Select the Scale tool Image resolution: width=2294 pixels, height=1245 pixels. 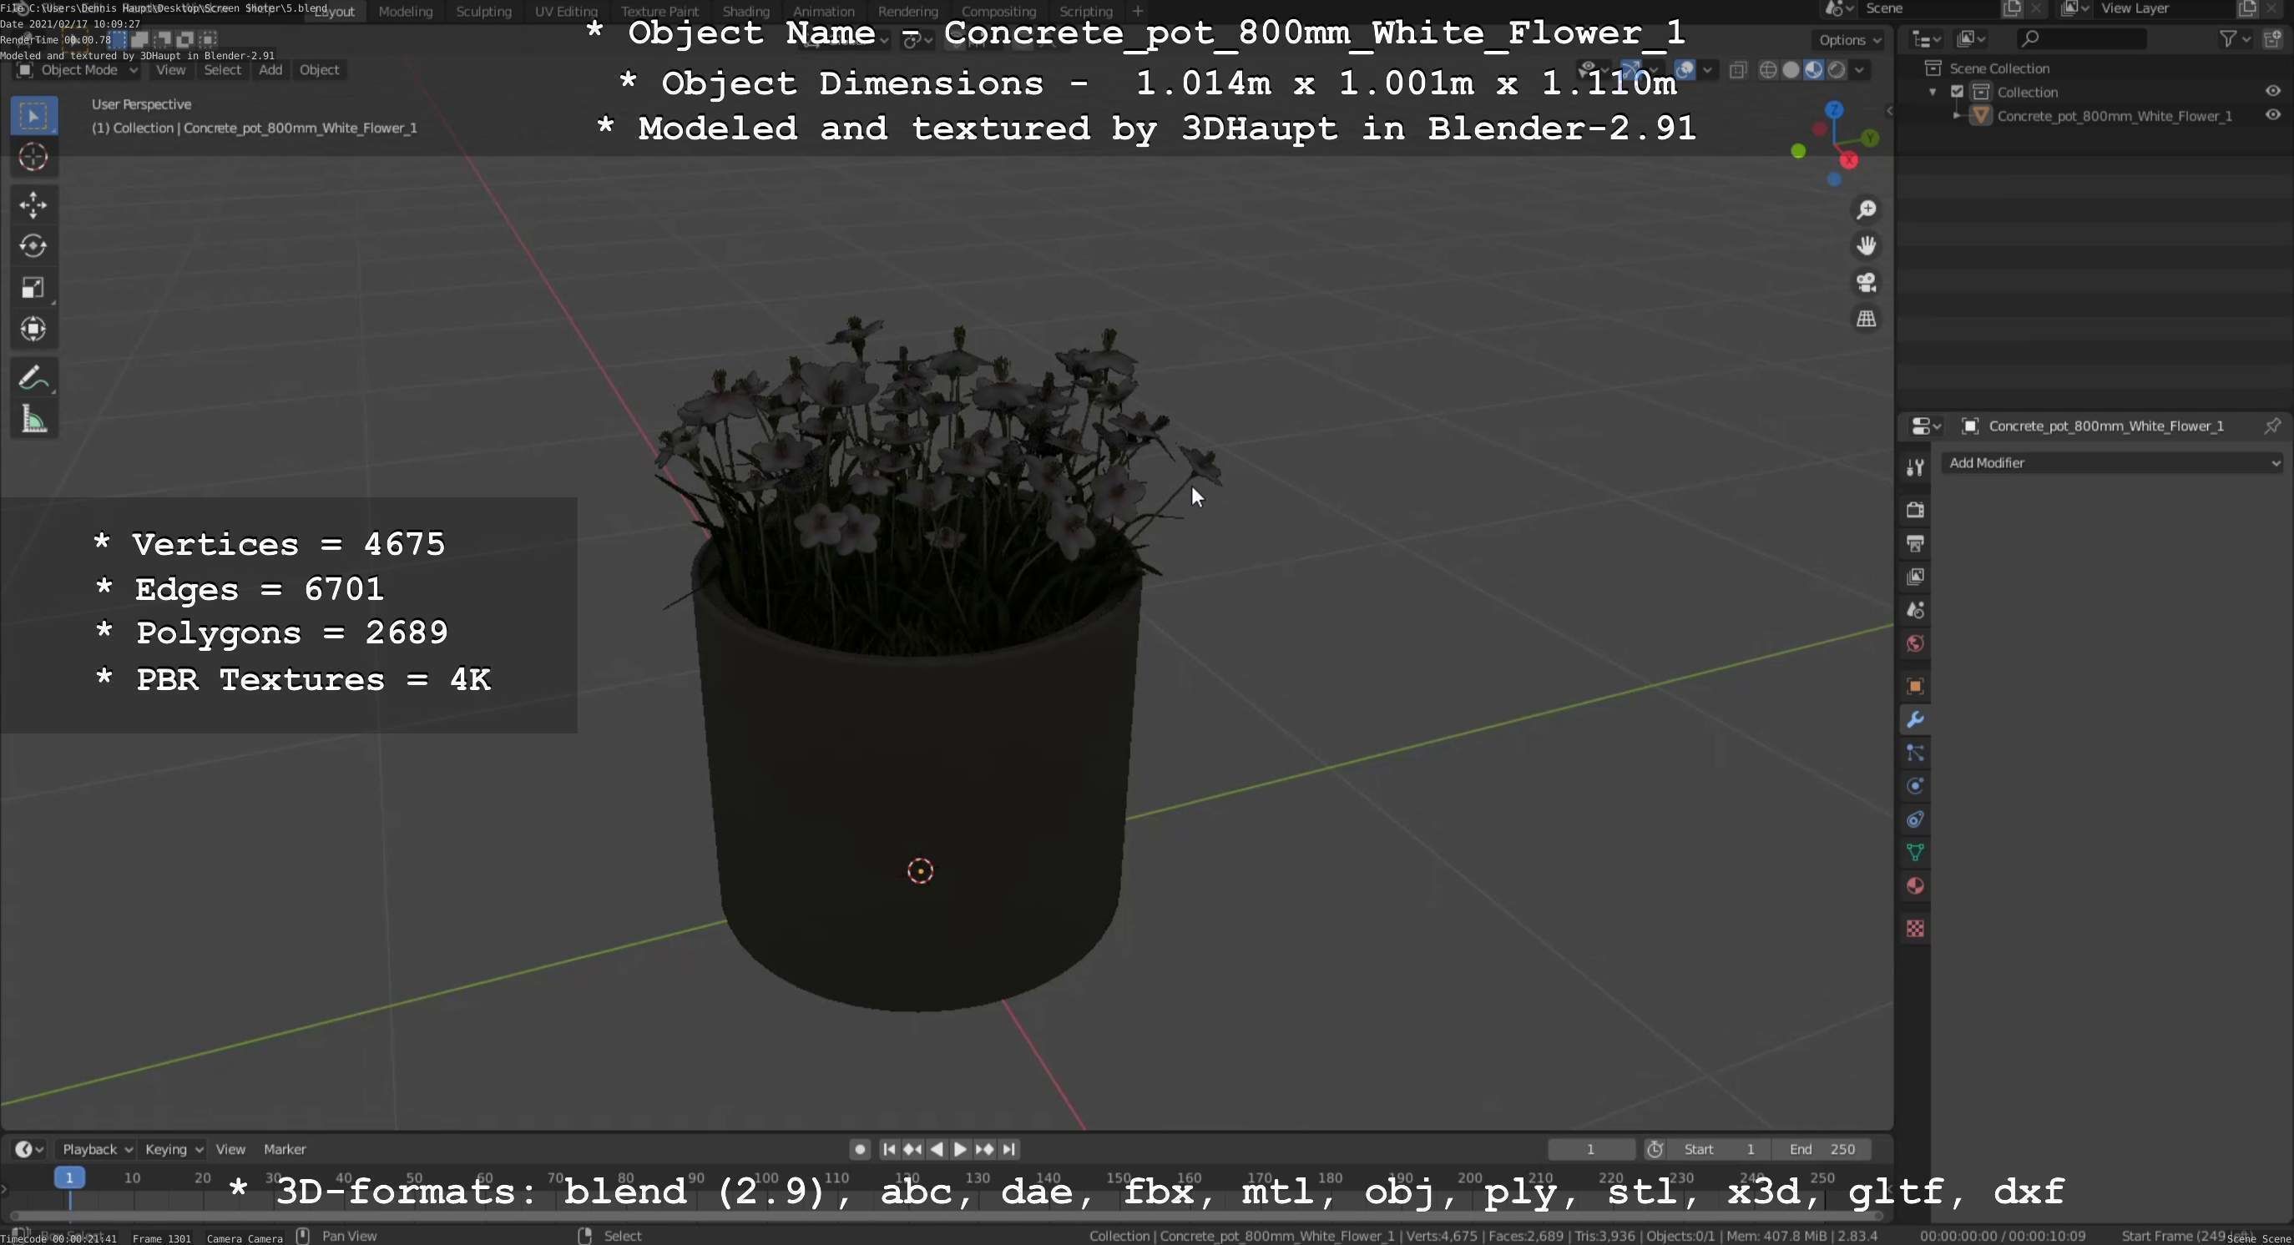[34, 287]
